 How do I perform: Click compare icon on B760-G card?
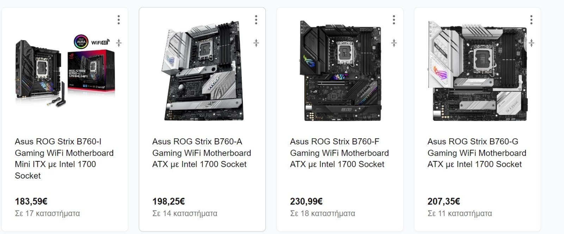532,43
